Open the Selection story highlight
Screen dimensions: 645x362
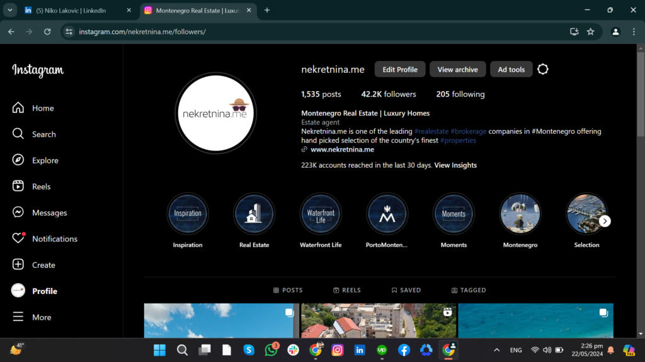click(586, 214)
